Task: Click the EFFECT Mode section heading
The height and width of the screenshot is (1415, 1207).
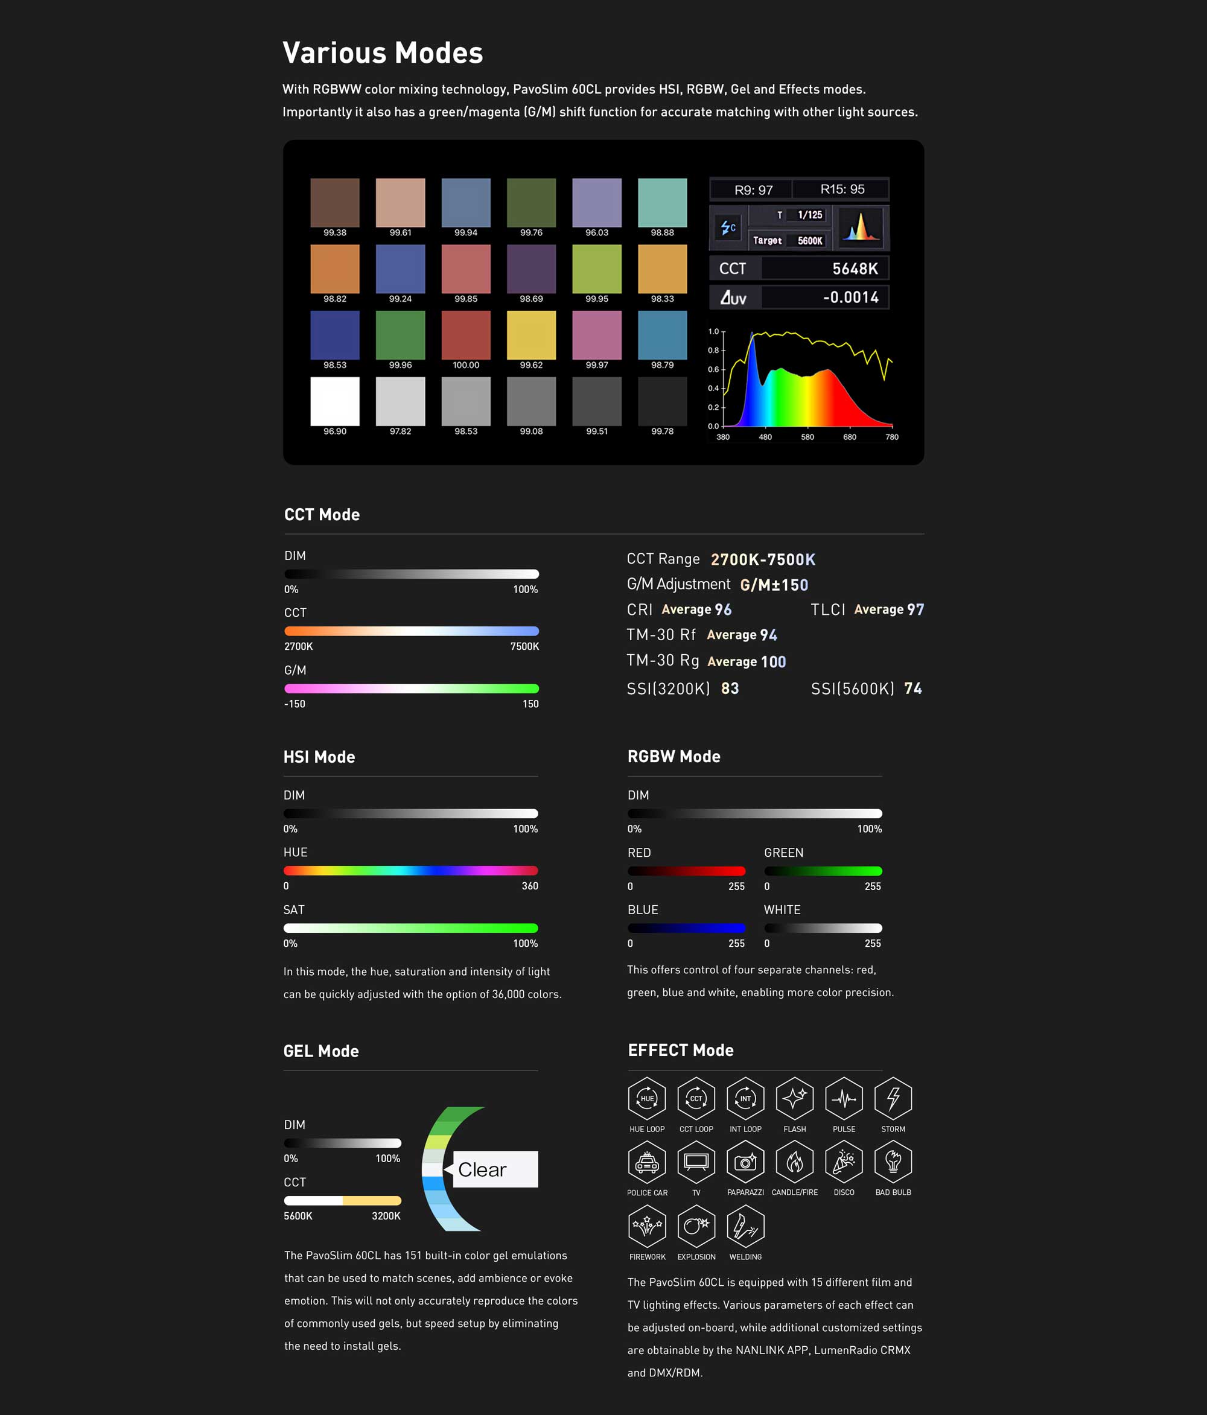Action: (x=680, y=1051)
